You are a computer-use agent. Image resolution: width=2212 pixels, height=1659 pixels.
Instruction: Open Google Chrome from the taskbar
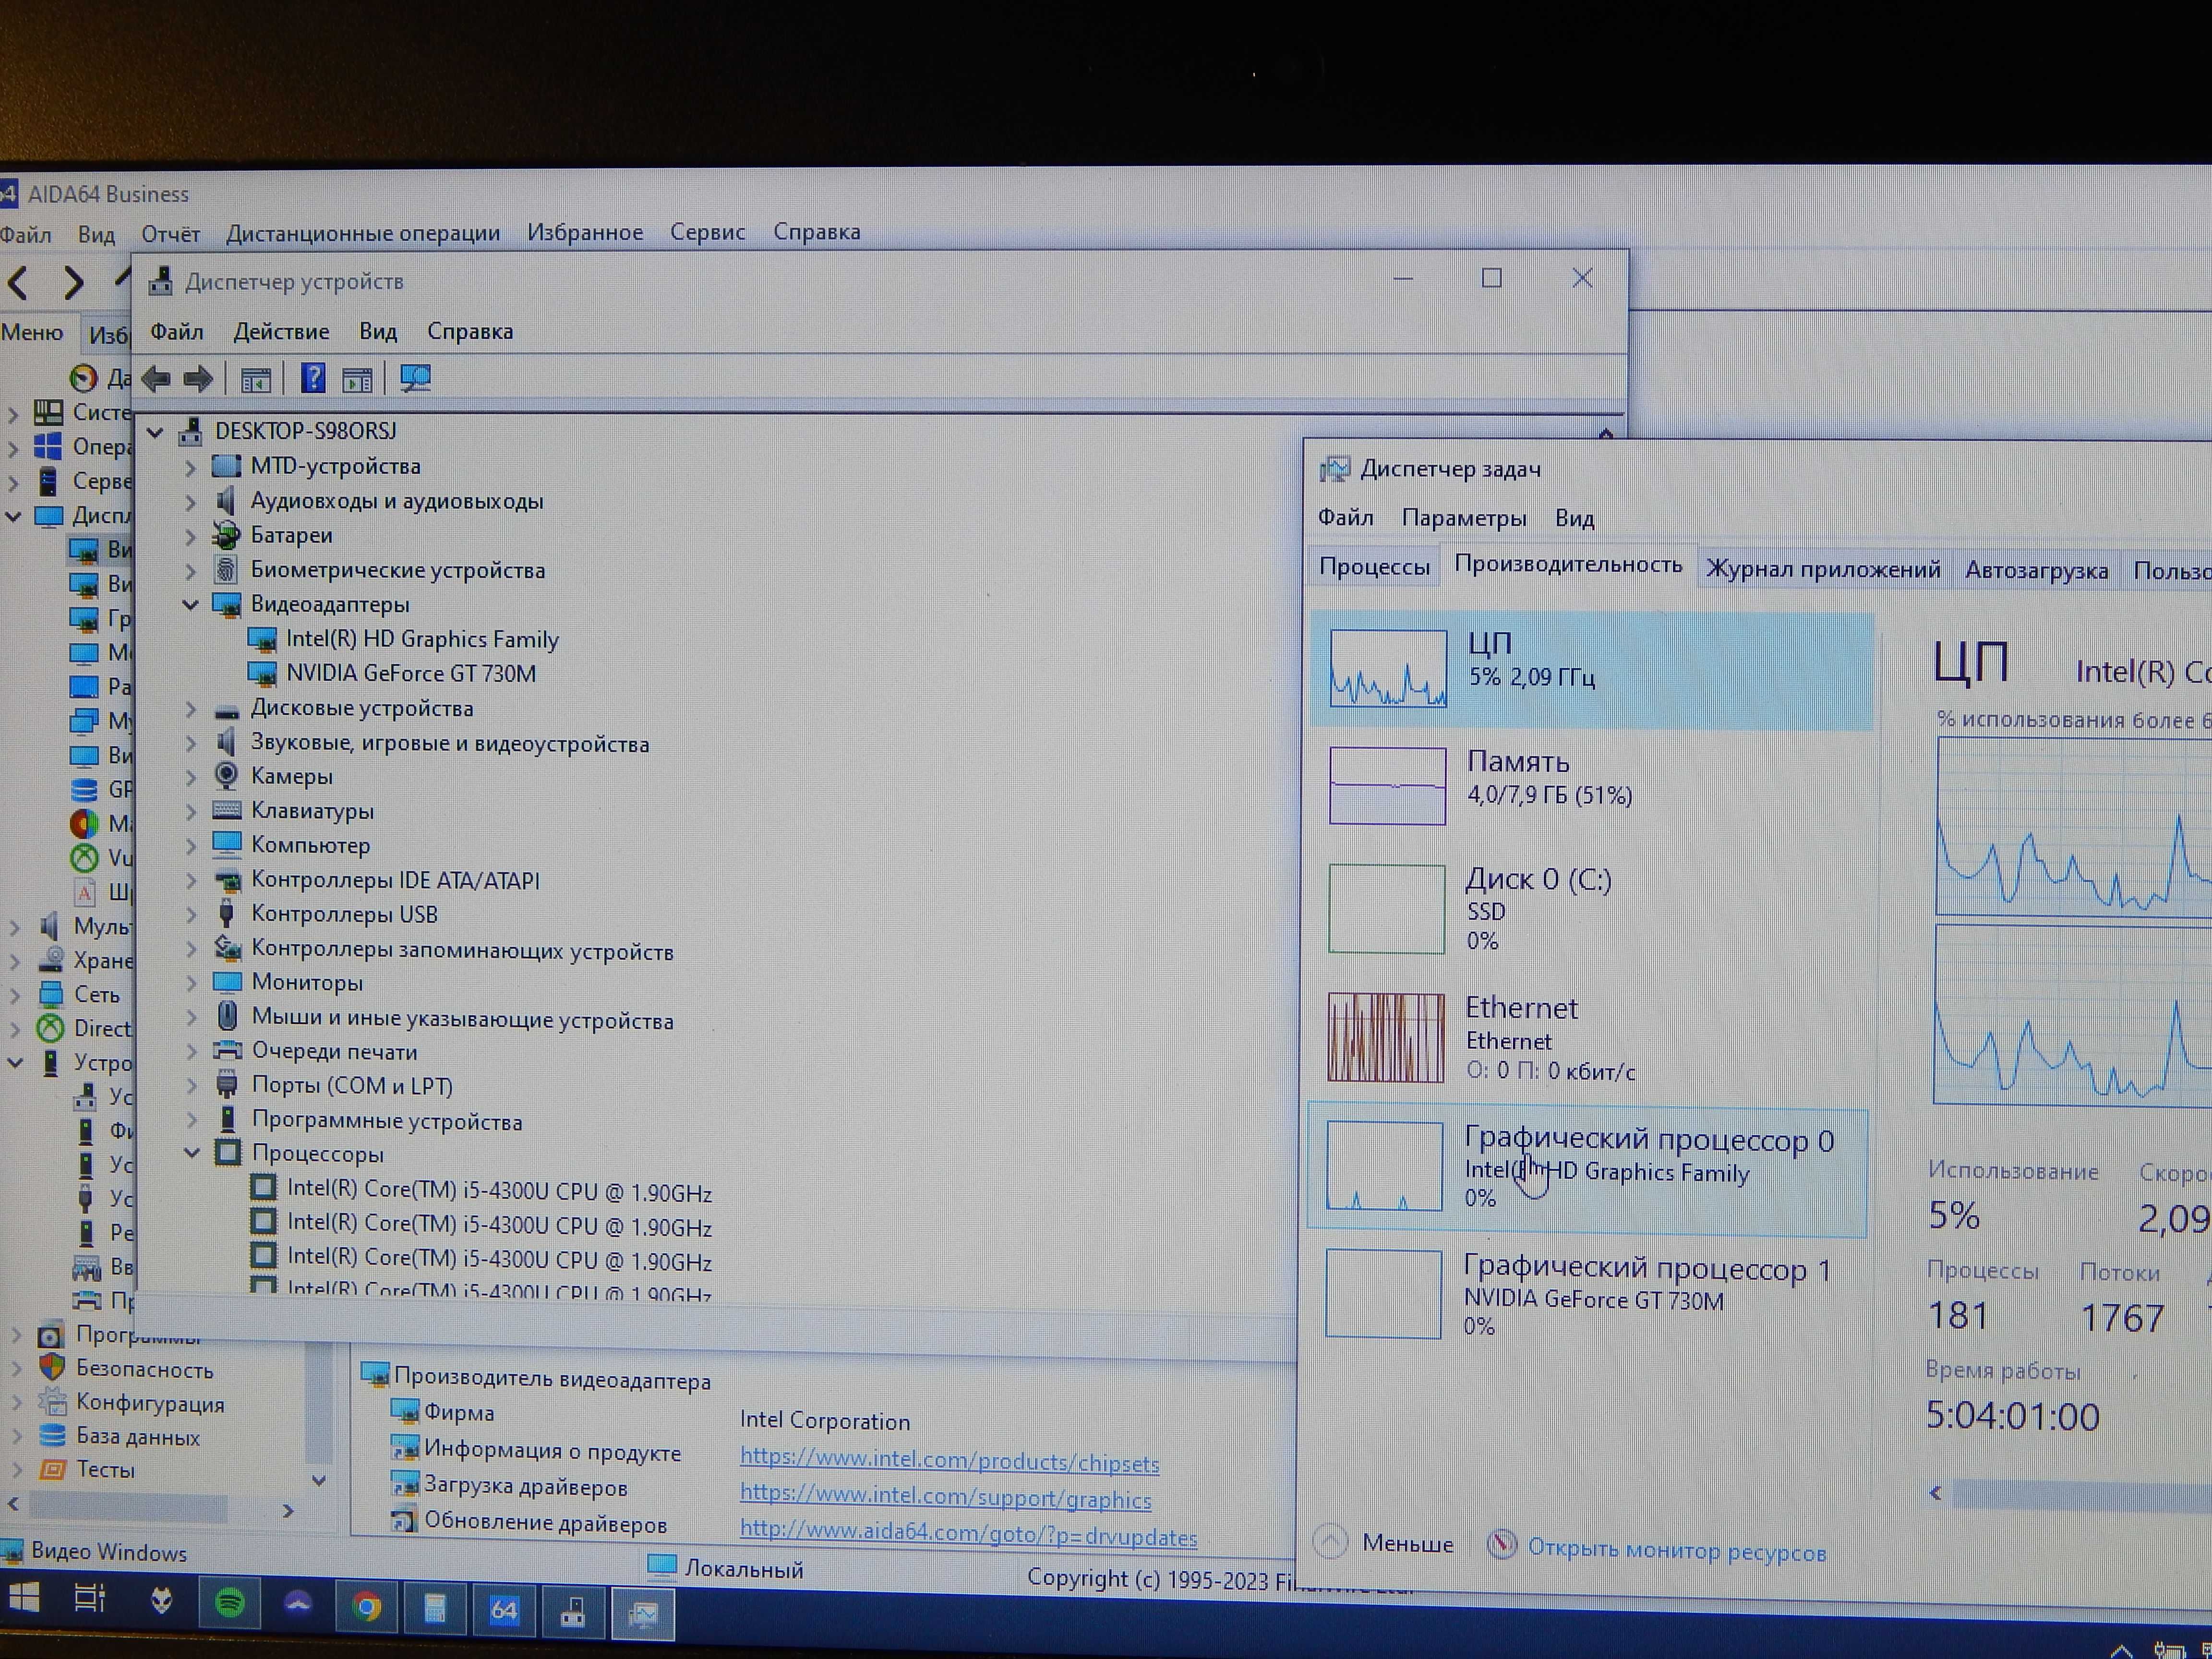[x=367, y=1607]
